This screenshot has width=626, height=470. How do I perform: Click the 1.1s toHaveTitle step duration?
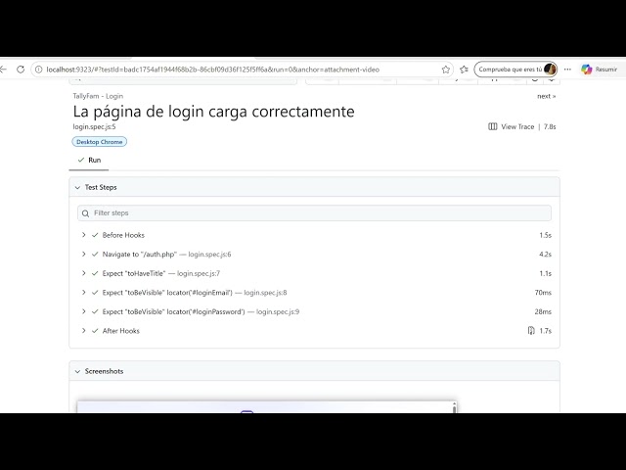[545, 273]
